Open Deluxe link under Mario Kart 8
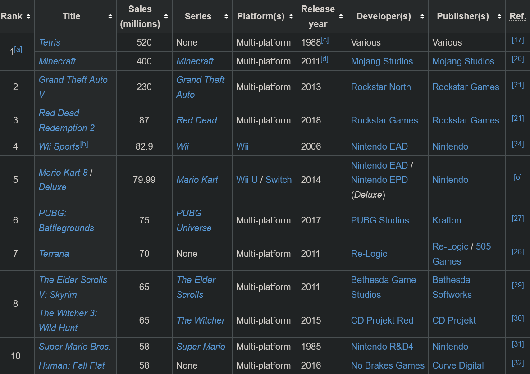 52,187
